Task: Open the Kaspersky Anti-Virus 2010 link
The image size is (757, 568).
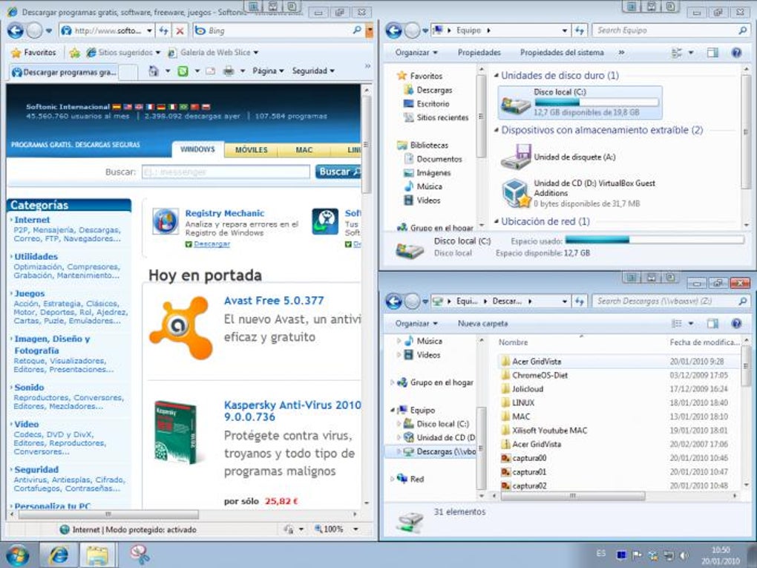Action: (x=292, y=411)
